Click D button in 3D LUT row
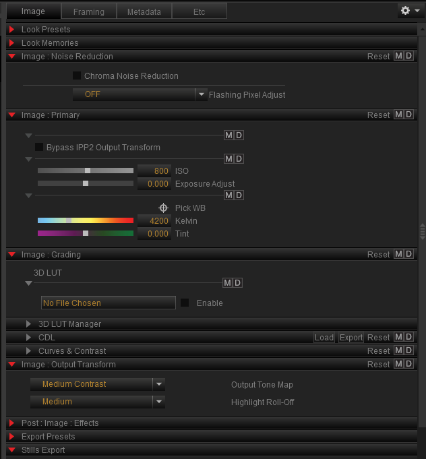Image resolution: width=426 pixels, height=459 pixels. [237, 283]
